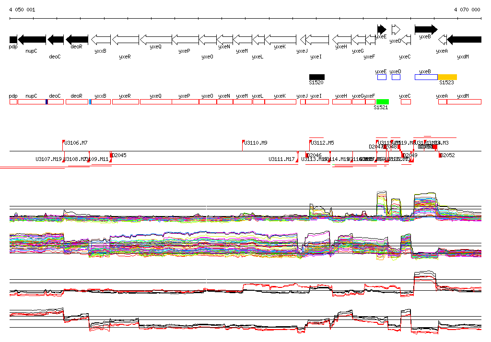Select the yxeH gene arrow
The image size is (491, 342).
click(341, 40)
